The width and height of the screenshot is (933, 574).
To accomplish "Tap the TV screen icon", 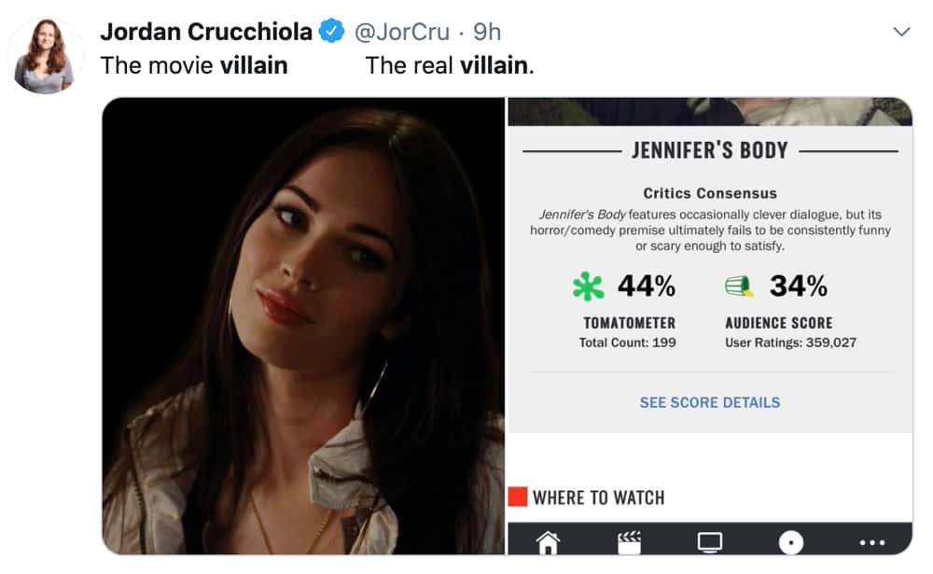I will 710,542.
